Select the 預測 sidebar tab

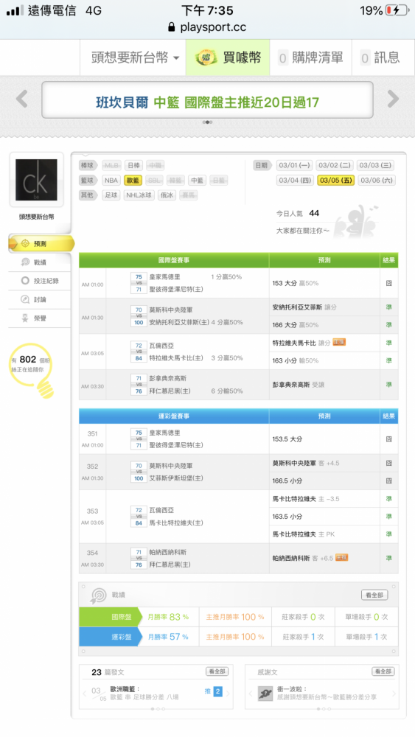click(41, 243)
